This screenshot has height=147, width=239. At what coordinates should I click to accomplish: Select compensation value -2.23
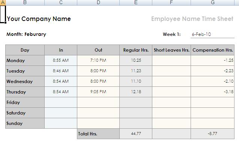coord(213,71)
